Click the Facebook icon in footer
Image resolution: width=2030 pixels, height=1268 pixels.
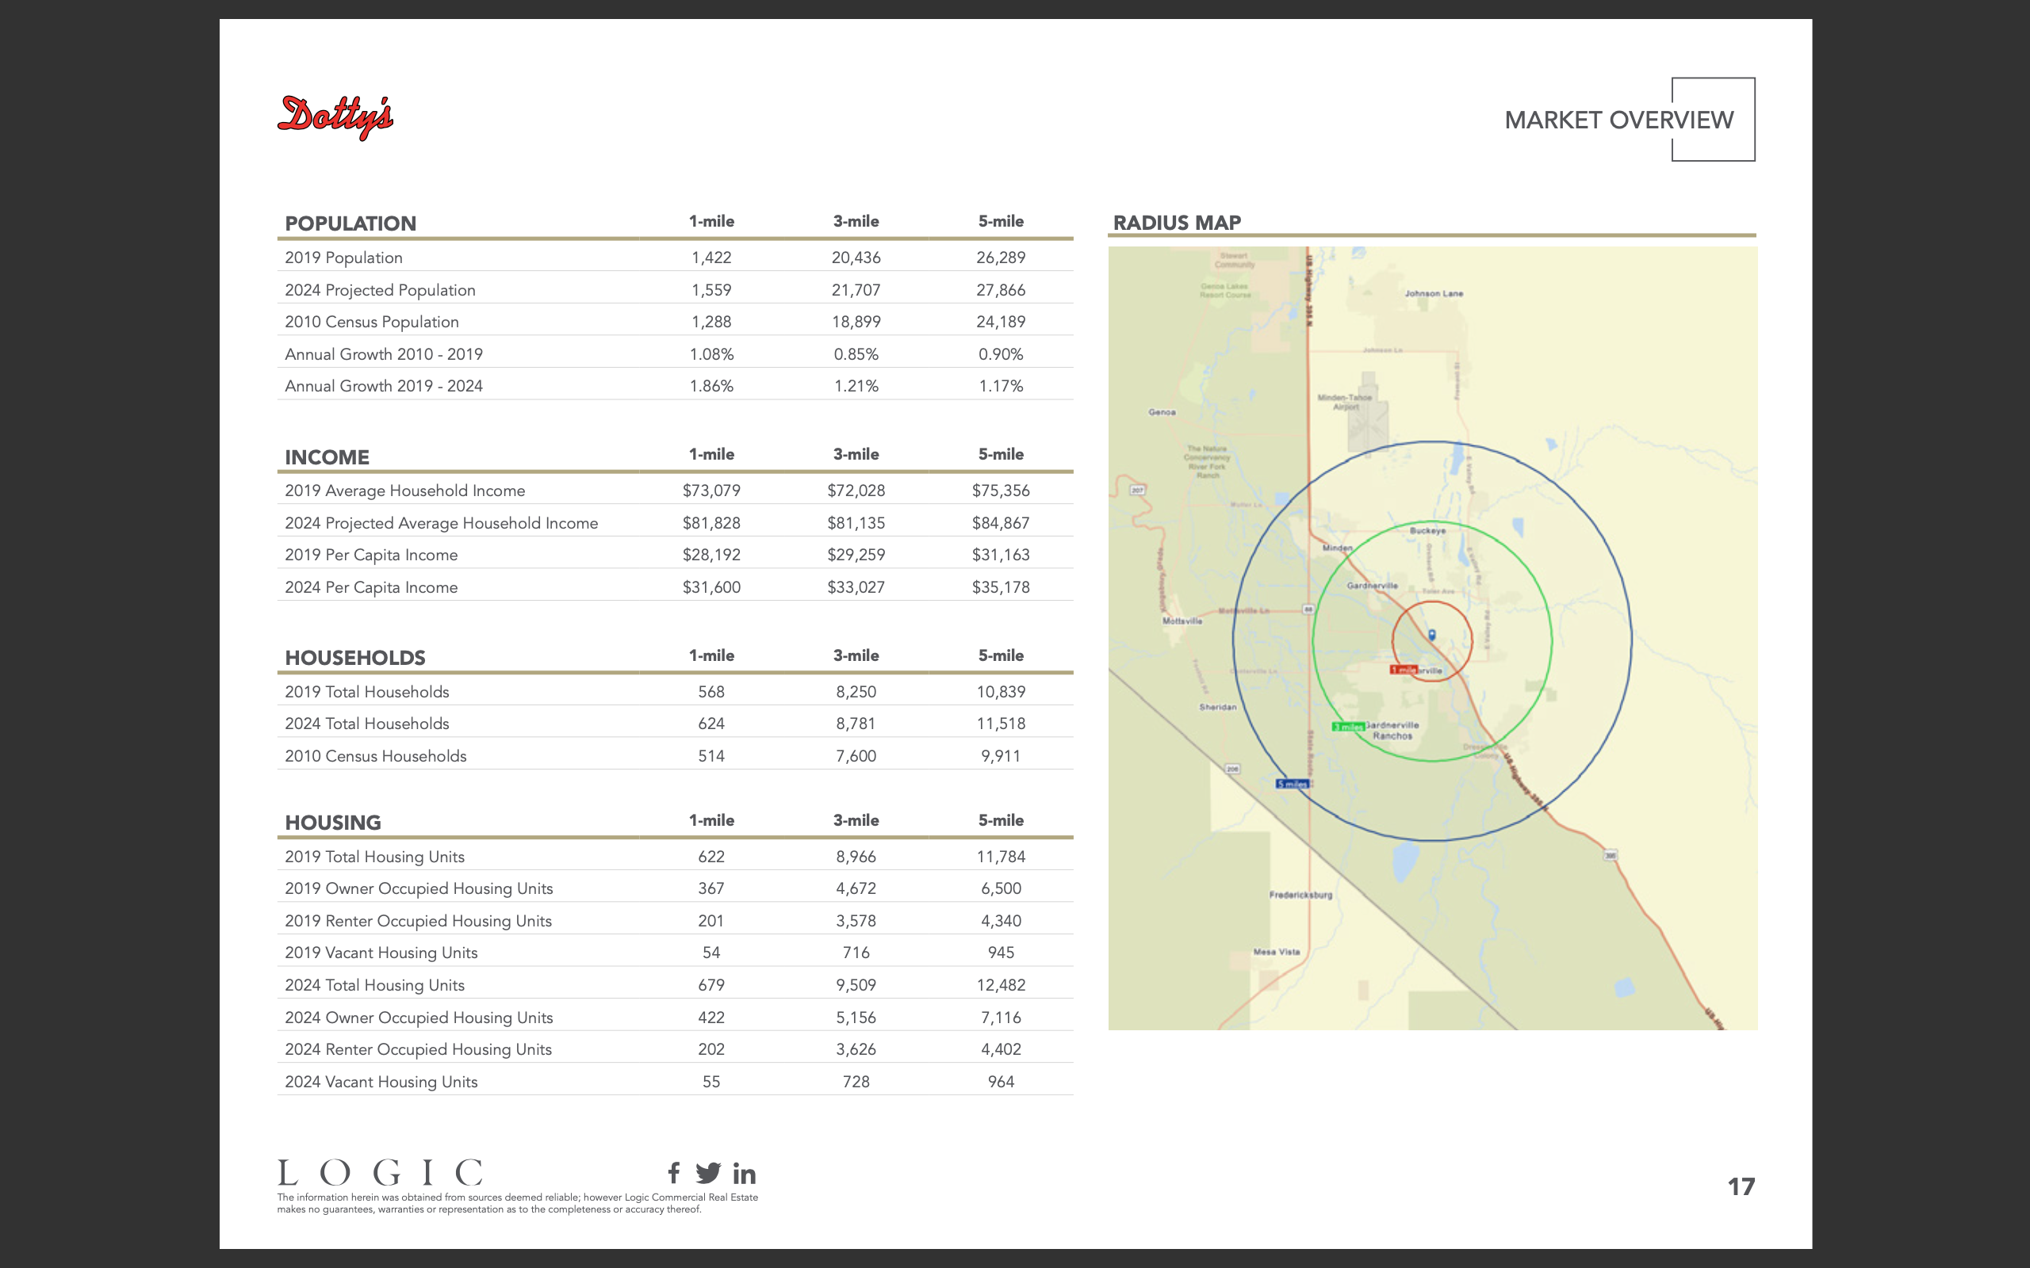(x=673, y=1171)
